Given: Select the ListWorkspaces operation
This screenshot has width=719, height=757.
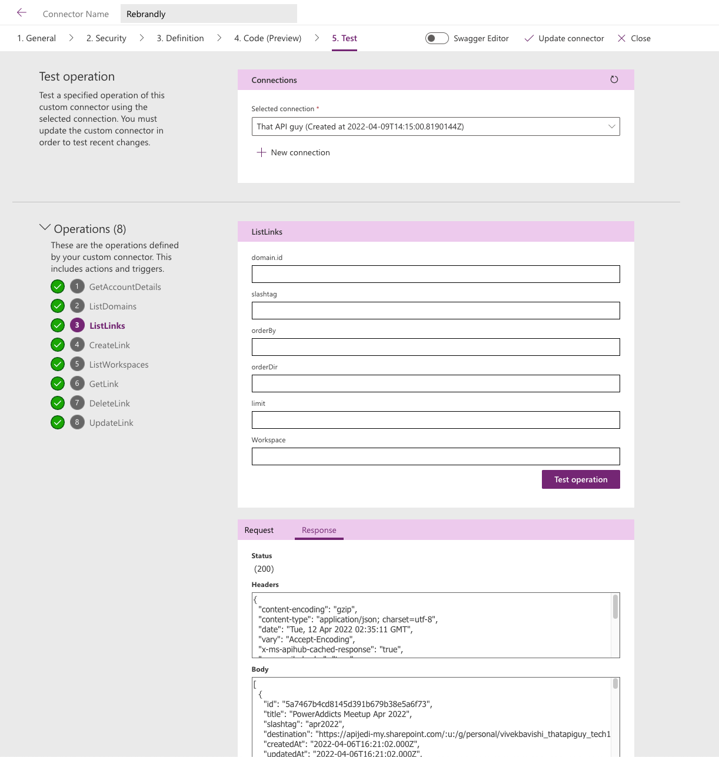Looking at the screenshot, I should [119, 365].
